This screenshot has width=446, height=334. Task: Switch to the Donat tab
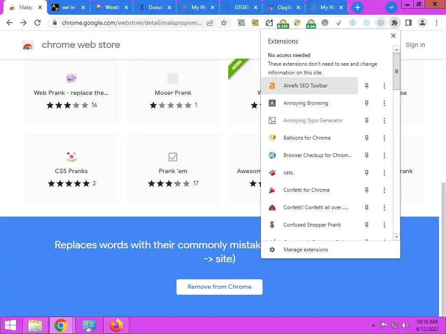coord(155,7)
